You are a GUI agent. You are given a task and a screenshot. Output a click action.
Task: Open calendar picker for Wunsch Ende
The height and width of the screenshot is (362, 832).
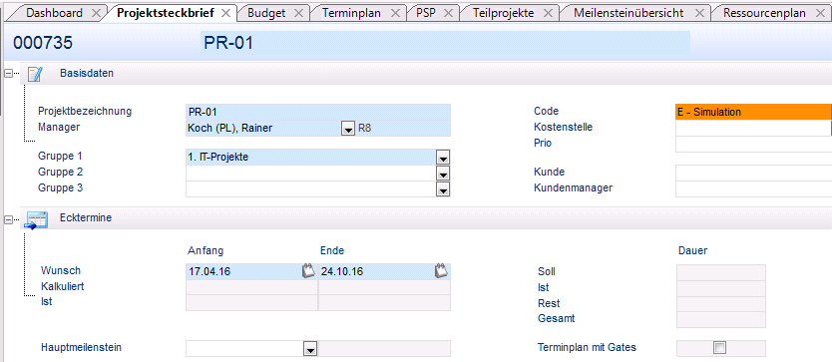pyautogui.click(x=441, y=271)
